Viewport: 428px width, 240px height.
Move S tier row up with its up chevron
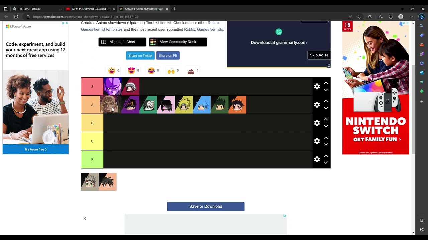(326, 83)
